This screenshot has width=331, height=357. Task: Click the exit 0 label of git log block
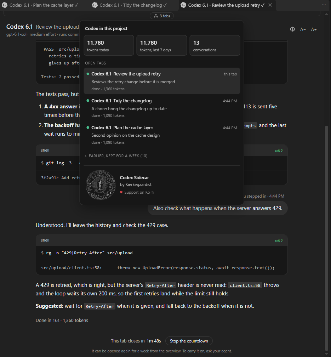[278, 151]
